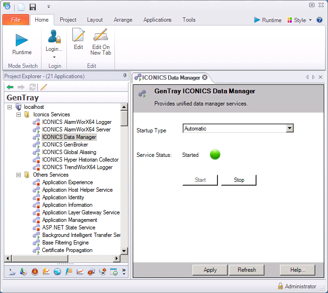
Task: Collapse the Iconics Services tree node
Action: 19,114
